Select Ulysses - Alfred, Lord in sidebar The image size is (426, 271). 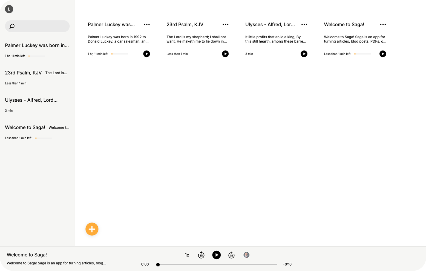coord(37,105)
